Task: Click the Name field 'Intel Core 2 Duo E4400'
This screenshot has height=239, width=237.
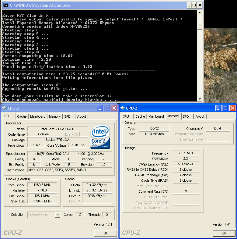Action: click(58, 129)
